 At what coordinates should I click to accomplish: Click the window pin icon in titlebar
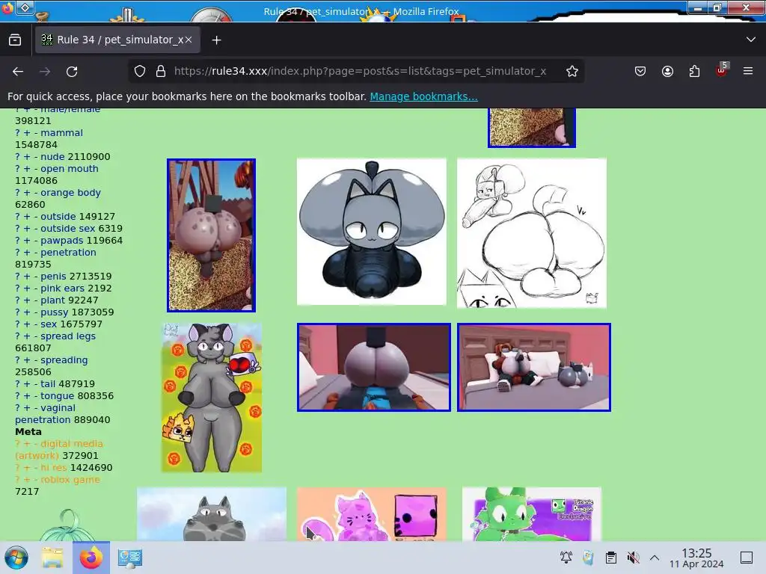pos(25,7)
